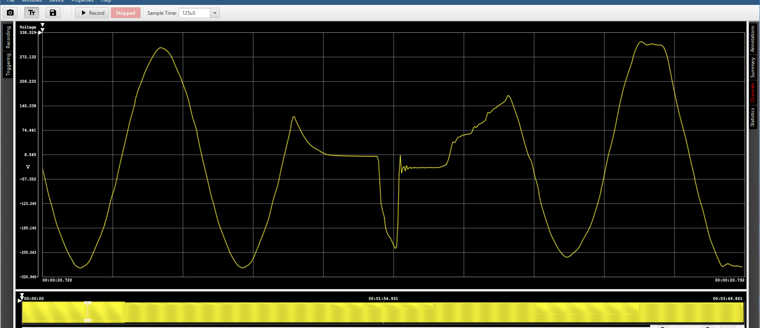
Task: Open the Statistics side panel tab
Action: [x=753, y=117]
